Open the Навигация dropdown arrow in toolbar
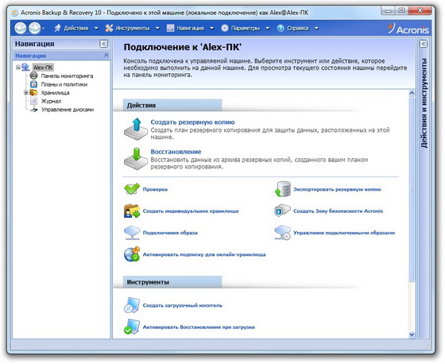The width and height of the screenshot is (445, 364). point(211,28)
